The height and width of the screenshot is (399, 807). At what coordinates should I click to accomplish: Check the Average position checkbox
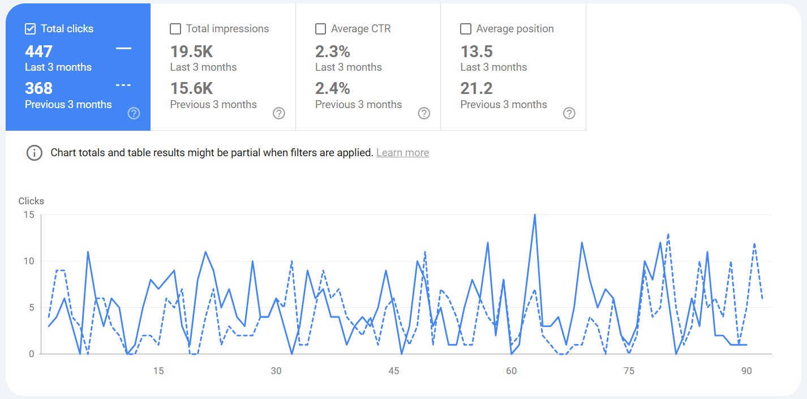(x=466, y=29)
